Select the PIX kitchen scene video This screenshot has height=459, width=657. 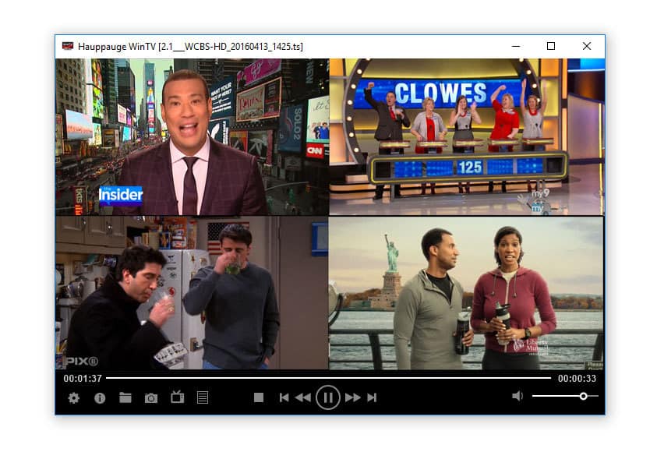(x=192, y=293)
